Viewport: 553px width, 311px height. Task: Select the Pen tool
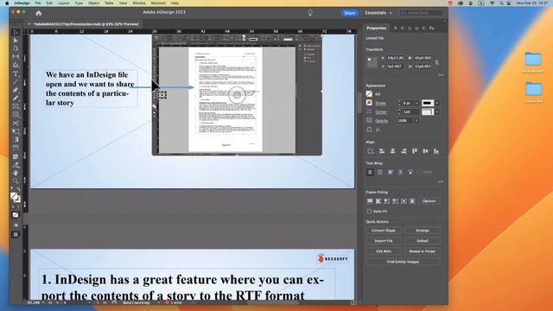point(16,90)
